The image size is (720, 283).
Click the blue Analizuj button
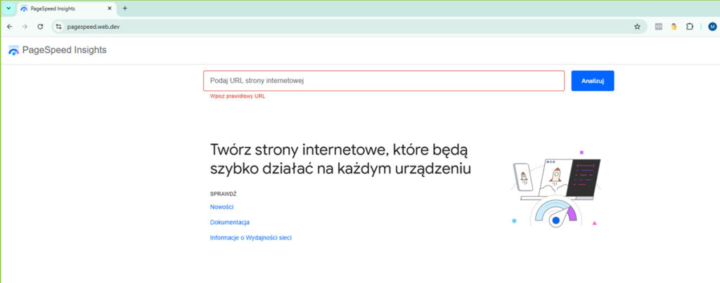pos(592,81)
